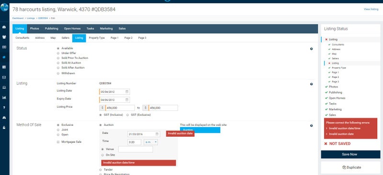Open the money banknote icon in sidebar
Screen dimensions: 383x175
coord(4,47)
